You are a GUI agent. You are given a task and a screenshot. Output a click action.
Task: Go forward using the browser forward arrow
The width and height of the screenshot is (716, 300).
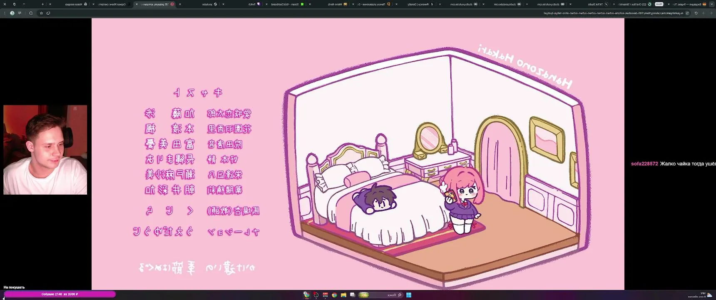704,13
